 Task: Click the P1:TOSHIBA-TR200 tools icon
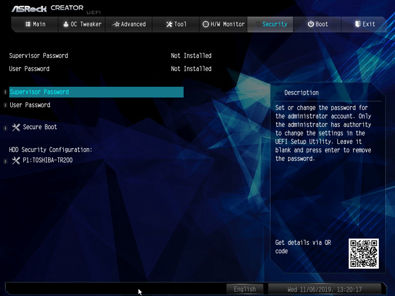pyautogui.click(x=16, y=160)
